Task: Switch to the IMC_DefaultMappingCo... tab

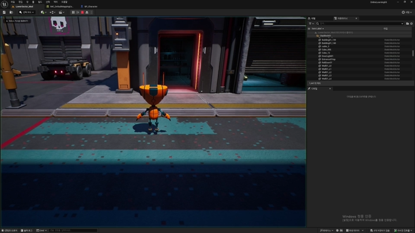Action: click(59, 6)
